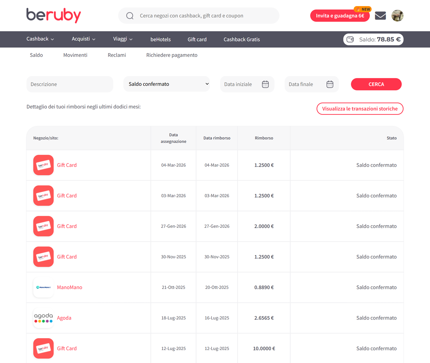Open the messages envelope icon
The image size is (430, 363).
click(380, 16)
